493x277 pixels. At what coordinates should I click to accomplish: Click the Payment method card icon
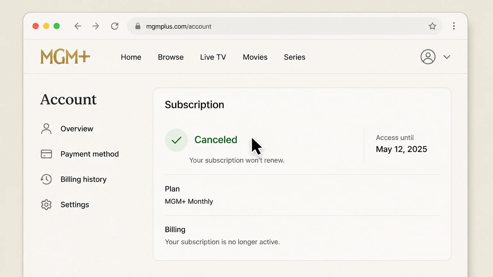46,154
